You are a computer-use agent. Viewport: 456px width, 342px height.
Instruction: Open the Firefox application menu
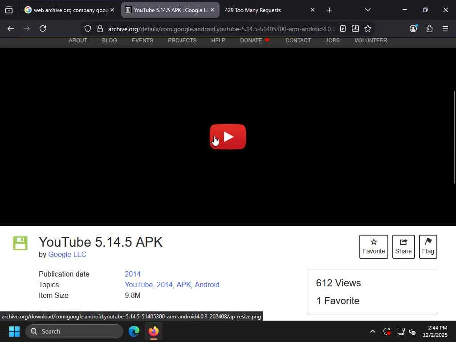445,28
